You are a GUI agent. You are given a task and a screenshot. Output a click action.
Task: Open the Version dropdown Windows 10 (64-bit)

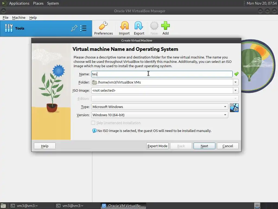tap(160, 115)
